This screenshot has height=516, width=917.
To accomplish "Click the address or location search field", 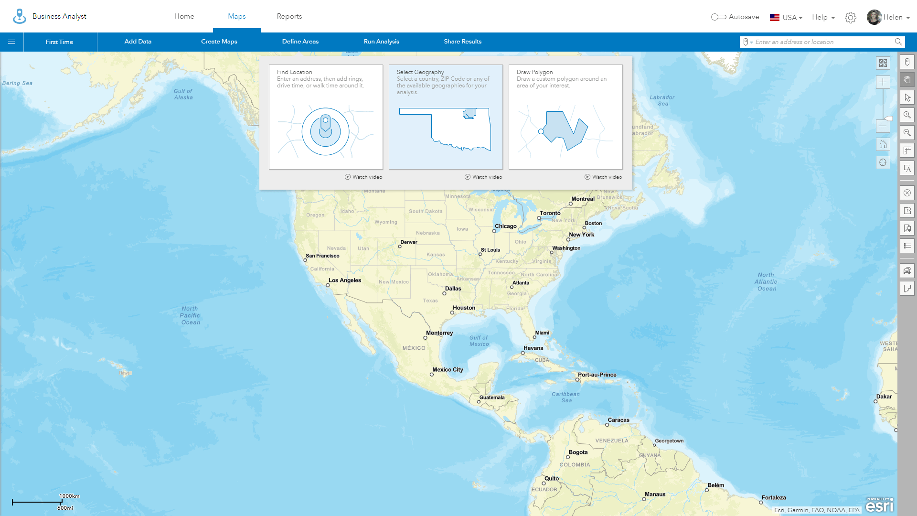I will coord(823,42).
